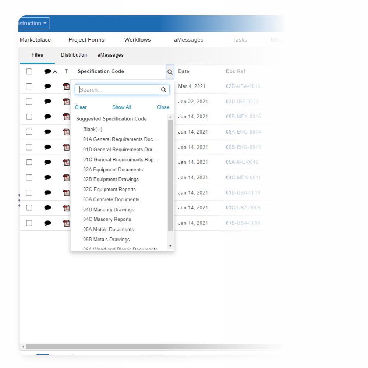Open the comment bubble for the Jan 22, 2021 row
Screen dimensions: 368x368
47,102
